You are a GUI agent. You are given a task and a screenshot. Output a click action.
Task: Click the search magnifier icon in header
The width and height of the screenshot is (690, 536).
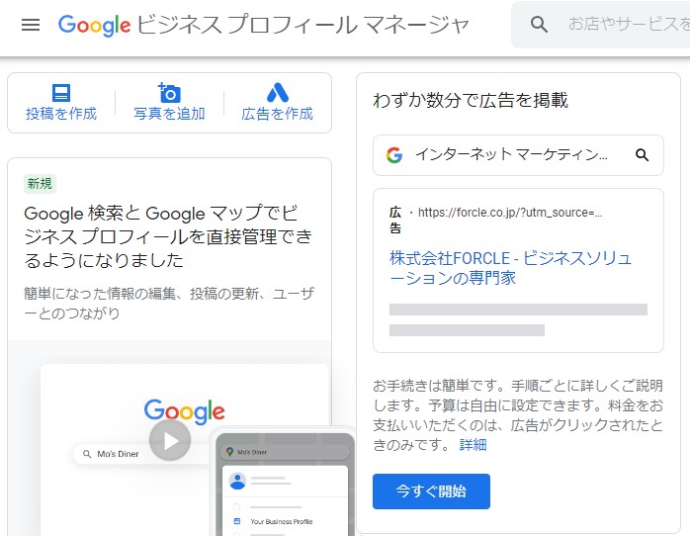[539, 24]
